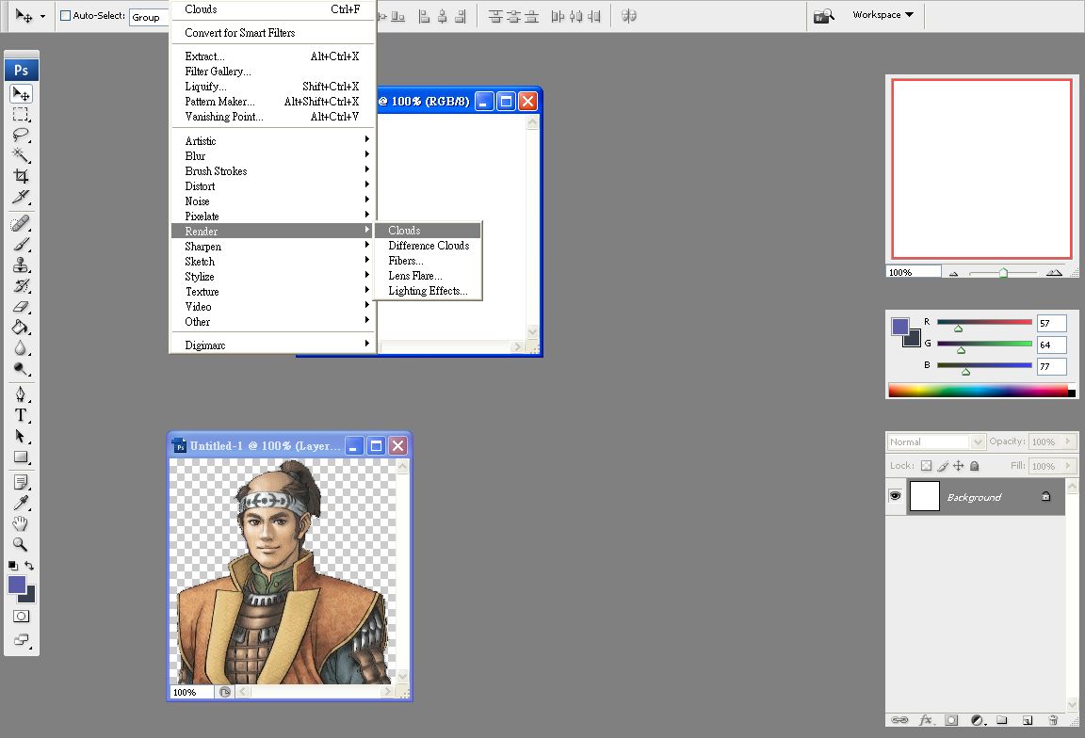Select the Magic Wand tool
The image size is (1085, 738).
21,155
